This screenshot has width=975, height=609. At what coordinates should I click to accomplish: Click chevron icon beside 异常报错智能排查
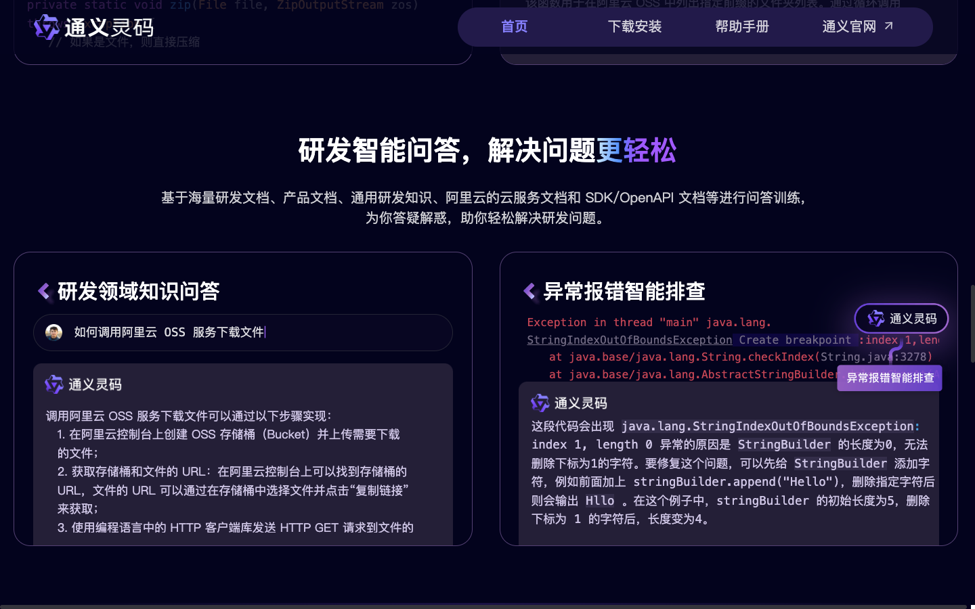click(x=530, y=292)
